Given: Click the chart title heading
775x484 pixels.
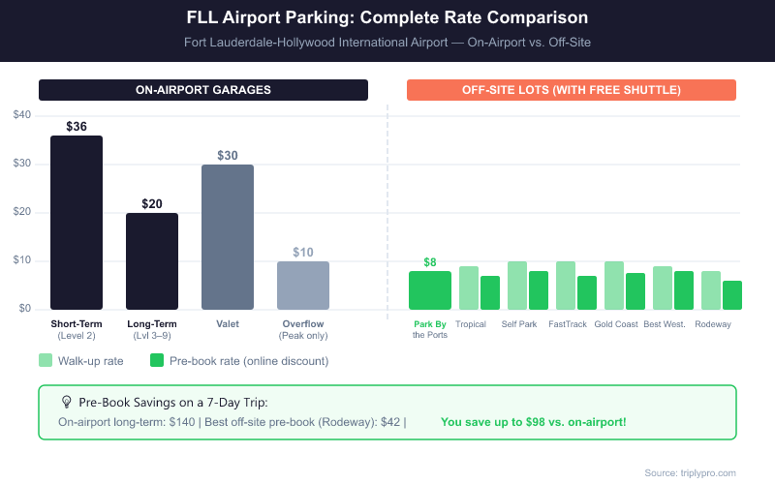Looking at the screenshot, I should click(x=387, y=18).
